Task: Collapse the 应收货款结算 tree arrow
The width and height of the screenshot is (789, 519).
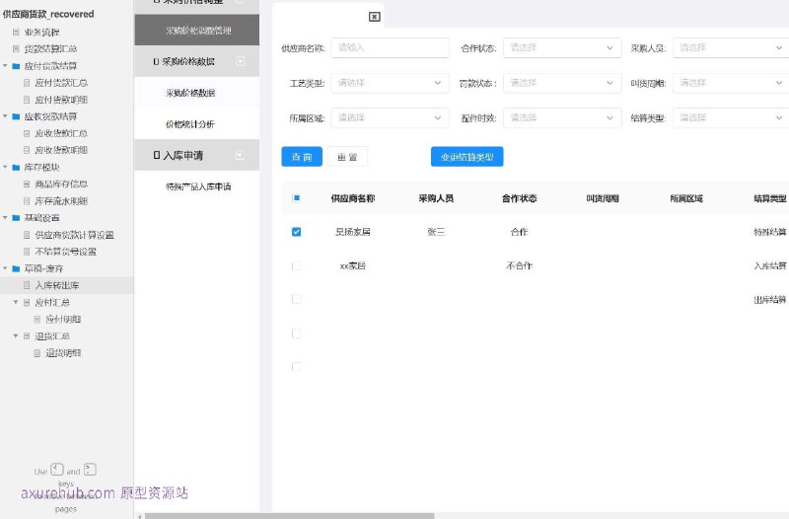Action: (5, 116)
